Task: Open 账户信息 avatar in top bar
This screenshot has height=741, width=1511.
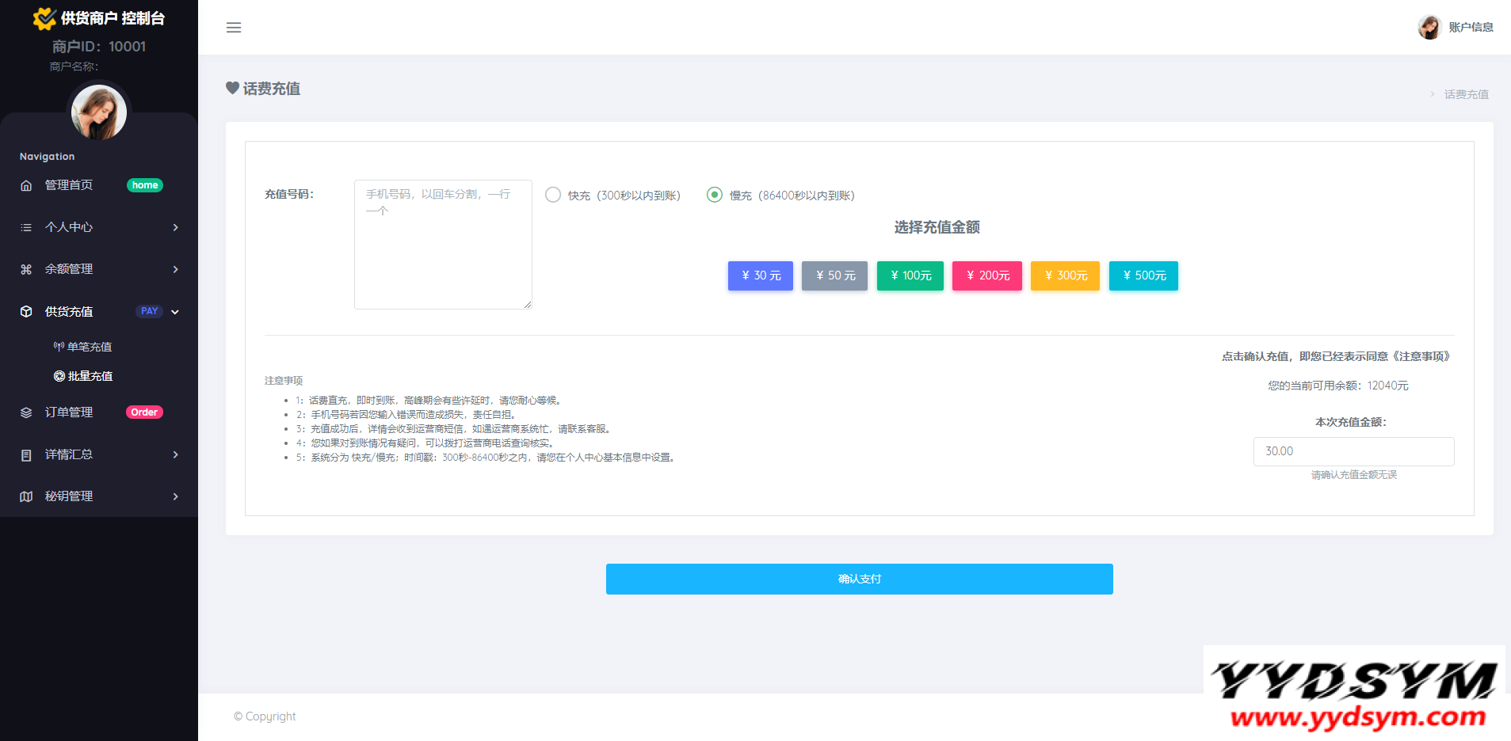Action: click(x=1429, y=28)
